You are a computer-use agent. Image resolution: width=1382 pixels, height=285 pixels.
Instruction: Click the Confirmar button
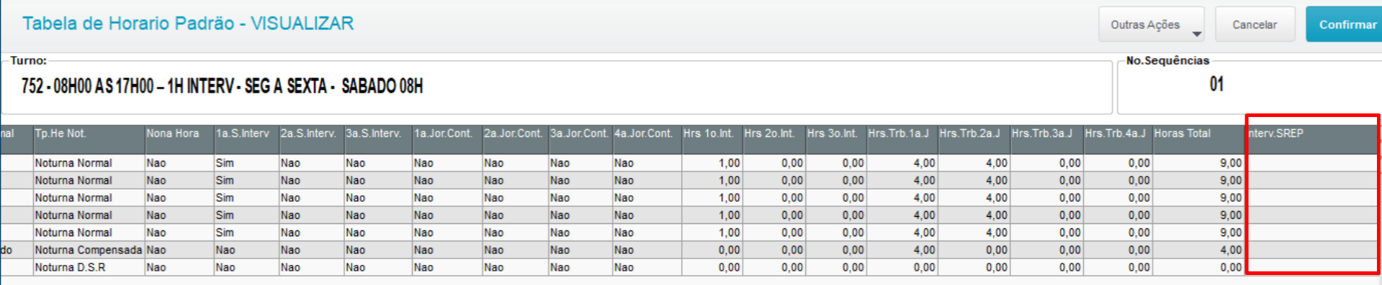[x=1345, y=24]
